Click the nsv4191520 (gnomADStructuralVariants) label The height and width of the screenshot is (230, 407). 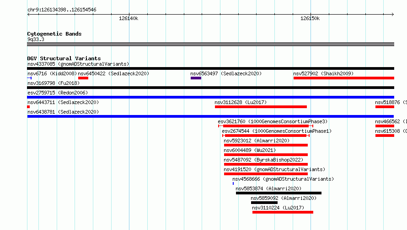click(274, 169)
